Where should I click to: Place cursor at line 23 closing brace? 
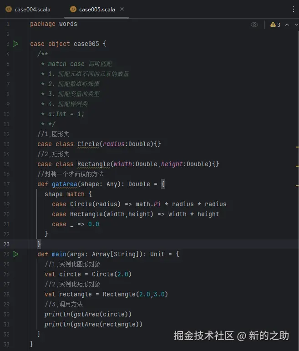coord(39,244)
